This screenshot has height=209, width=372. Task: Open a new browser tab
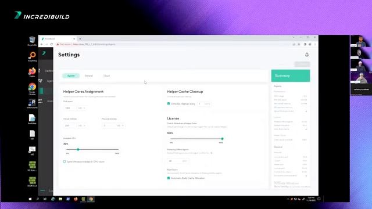click(80, 39)
